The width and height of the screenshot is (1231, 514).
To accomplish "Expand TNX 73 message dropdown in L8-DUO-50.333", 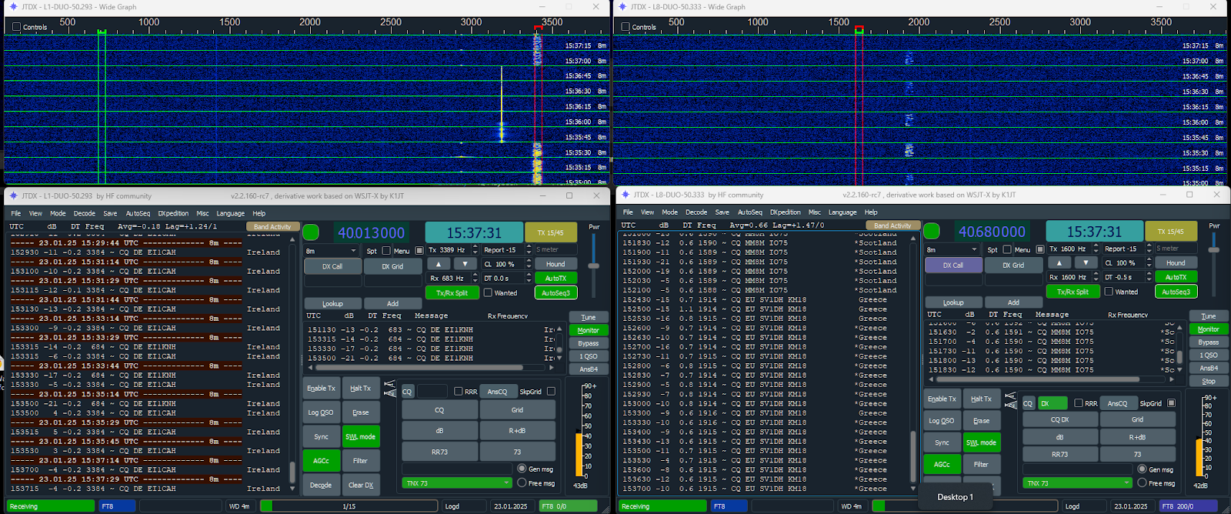I will (1078, 483).
